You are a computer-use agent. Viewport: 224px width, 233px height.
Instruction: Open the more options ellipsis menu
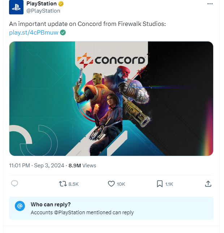tap(210, 4)
